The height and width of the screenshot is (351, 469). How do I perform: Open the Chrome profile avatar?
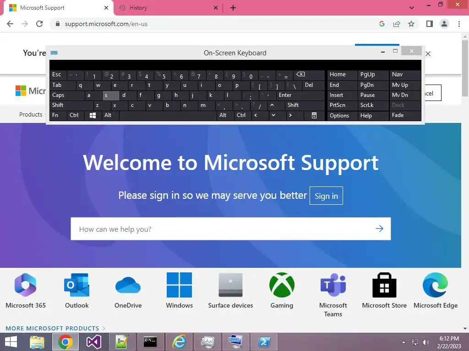click(444, 24)
